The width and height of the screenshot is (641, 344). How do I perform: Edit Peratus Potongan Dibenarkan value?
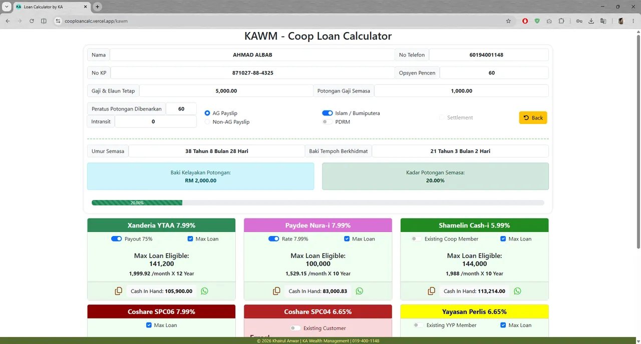[181, 108]
